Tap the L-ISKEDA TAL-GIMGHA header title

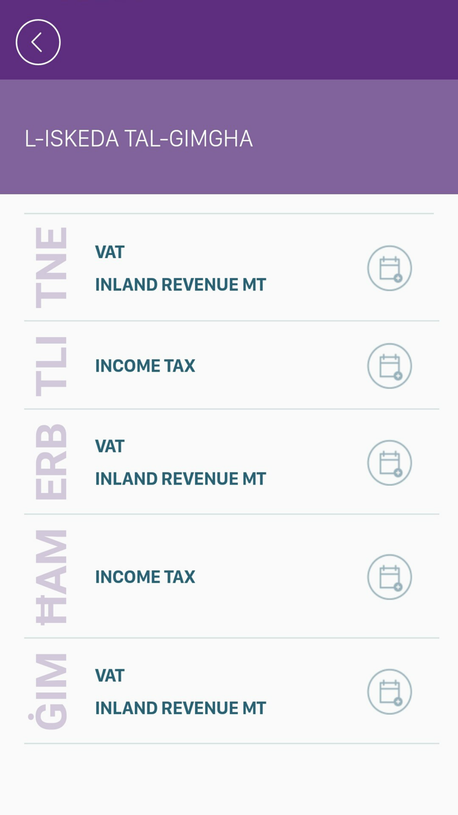point(138,138)
